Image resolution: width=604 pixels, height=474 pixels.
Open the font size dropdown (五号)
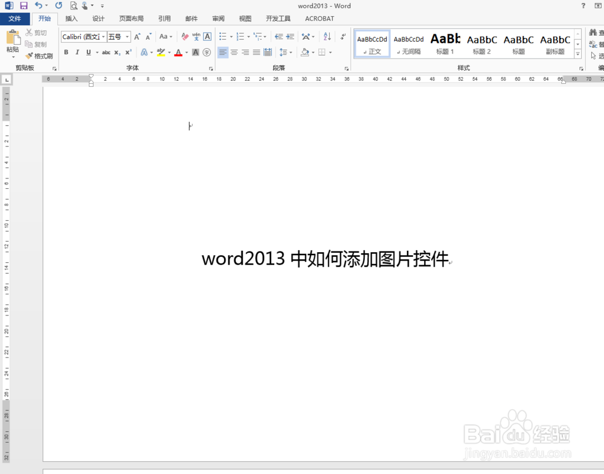coord(127,37)
